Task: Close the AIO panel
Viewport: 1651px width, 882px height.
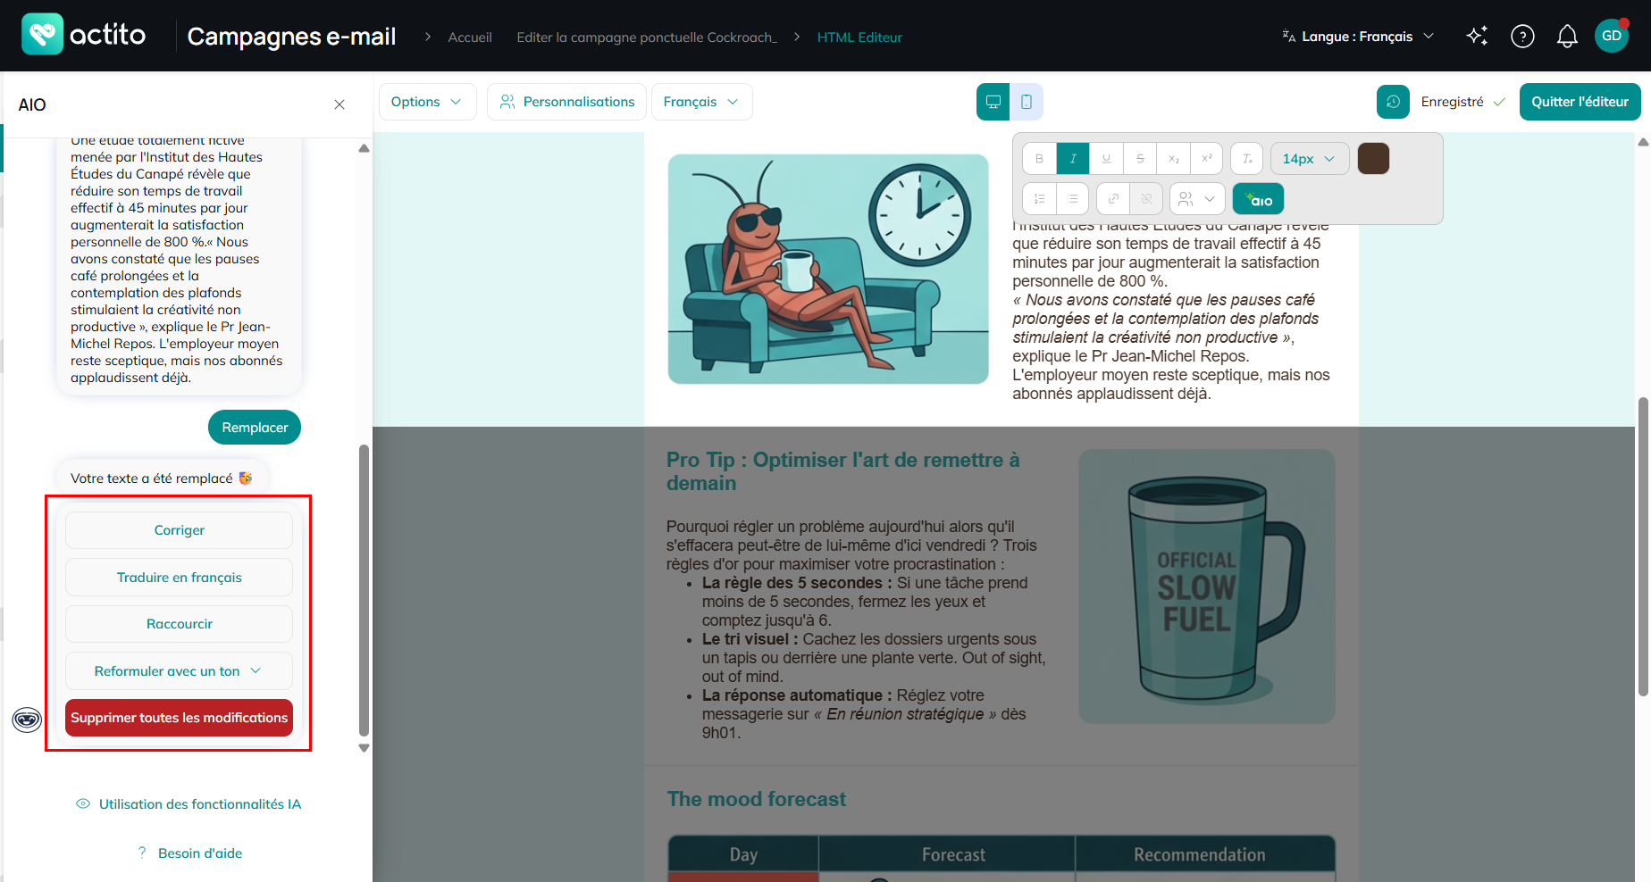Action: coord(339,104)
